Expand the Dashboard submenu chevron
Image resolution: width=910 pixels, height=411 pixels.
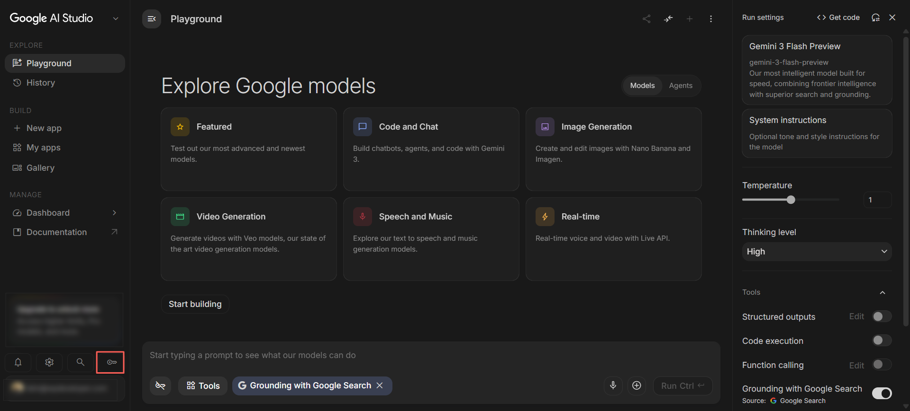coord(114,213)
